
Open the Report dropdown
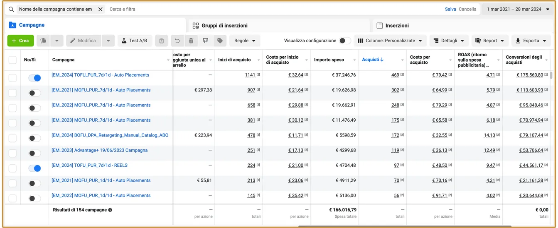point(490,41)
